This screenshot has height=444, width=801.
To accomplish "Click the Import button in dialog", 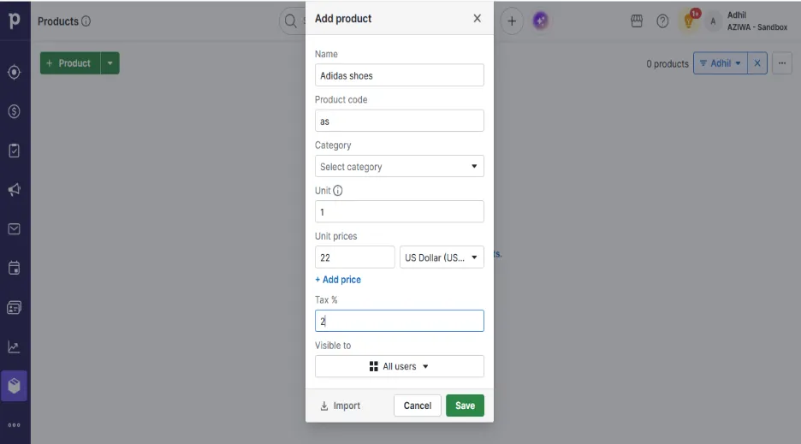I will [341, 406].
